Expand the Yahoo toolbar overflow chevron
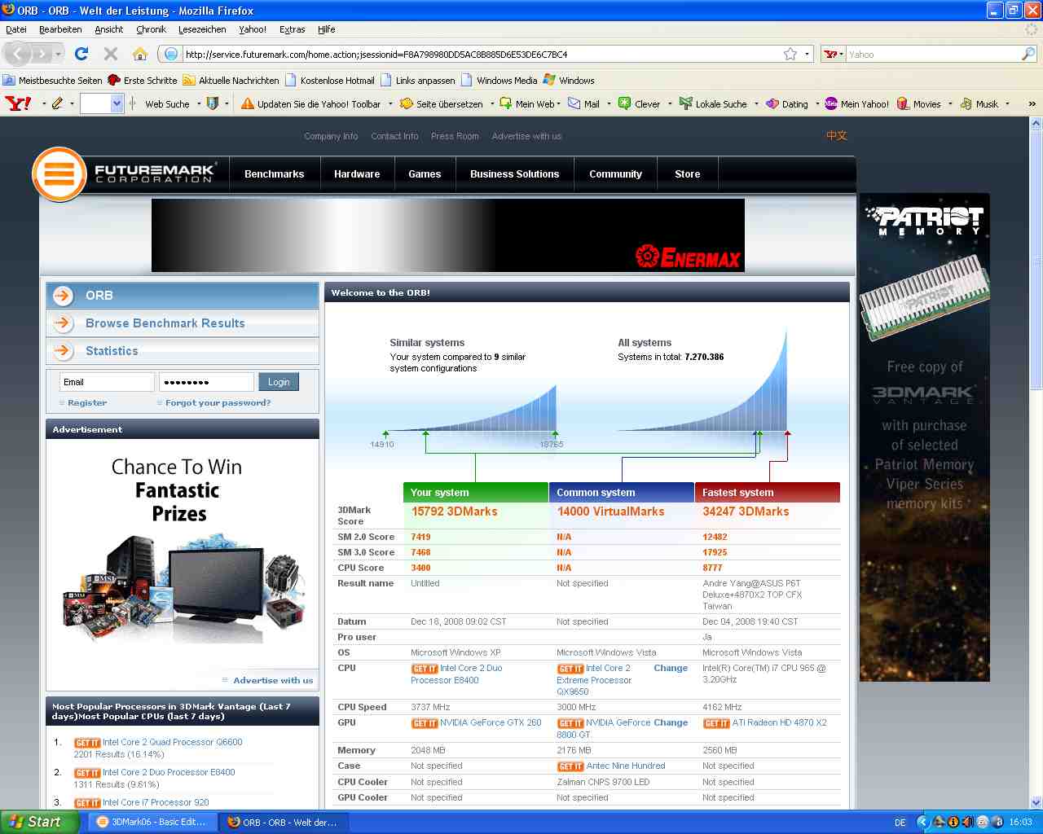Viewport: 1043px width, 834px height. click(x=1032, y=103)
